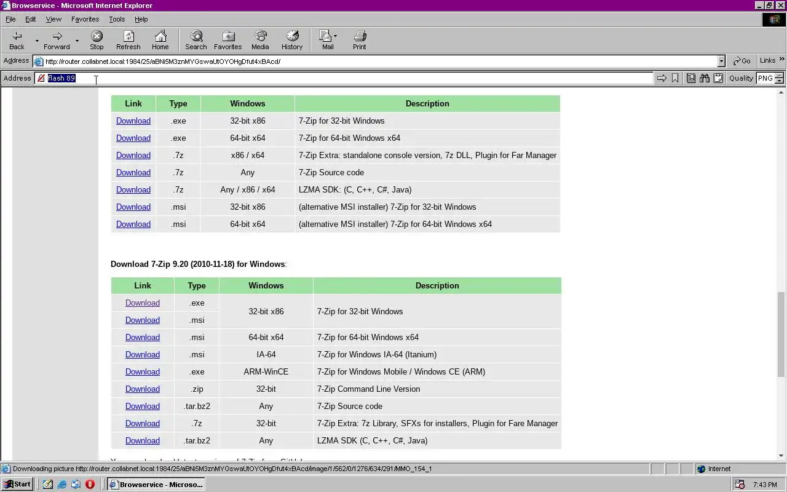The image size is (787, 492).
Task: Print the current page
Action: [360, 40]
